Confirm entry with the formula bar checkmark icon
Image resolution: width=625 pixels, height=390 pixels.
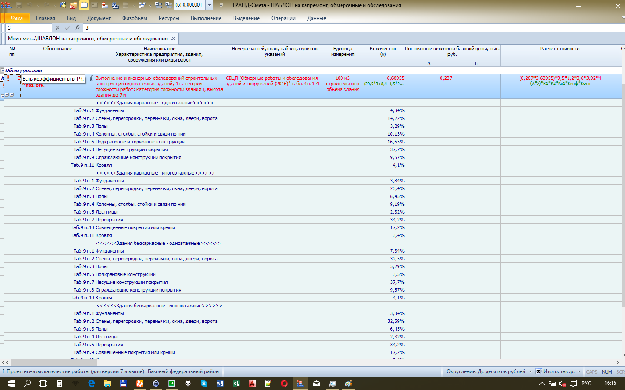pos(67,28)
